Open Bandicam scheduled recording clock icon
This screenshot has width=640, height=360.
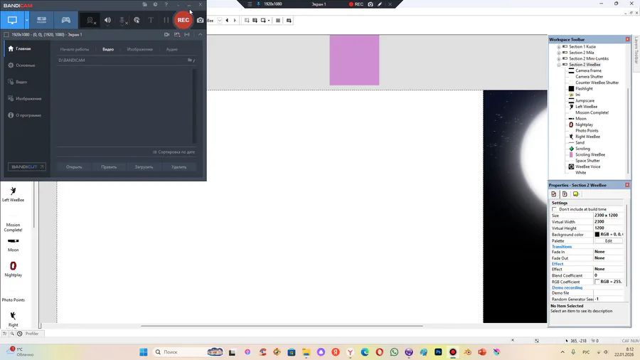(x=155, y=4)
